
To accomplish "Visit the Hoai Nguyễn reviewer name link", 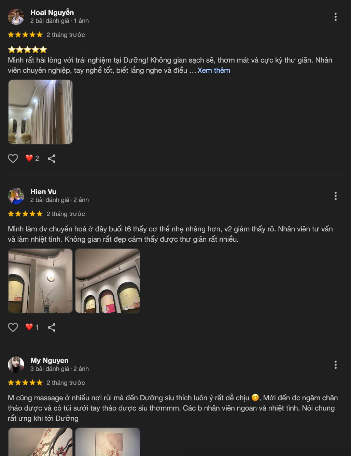I will (x=52, y=13).
